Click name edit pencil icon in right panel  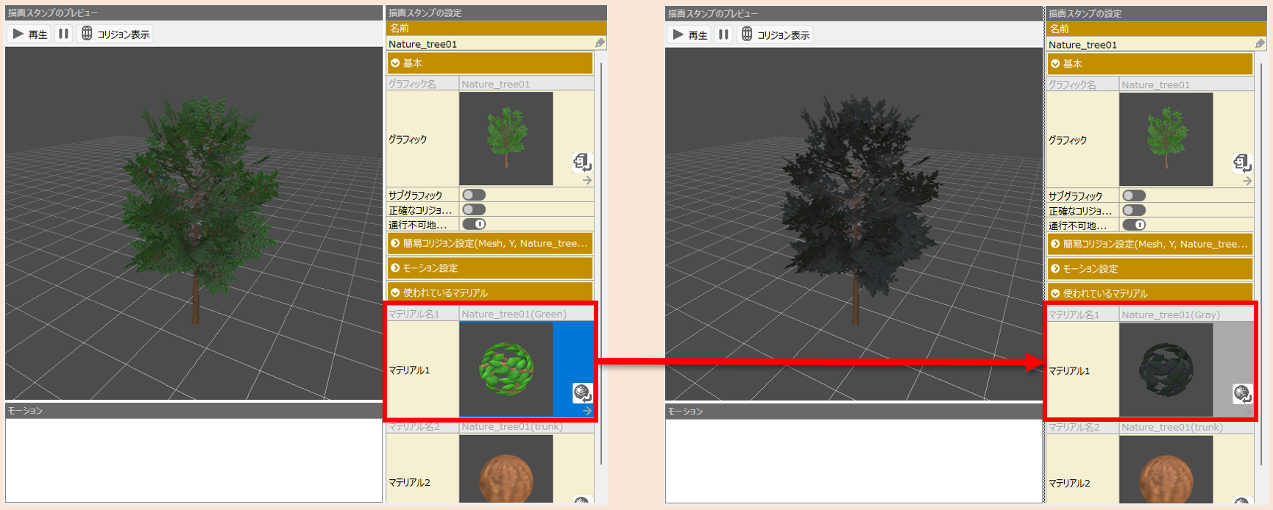coord(1260,45)
